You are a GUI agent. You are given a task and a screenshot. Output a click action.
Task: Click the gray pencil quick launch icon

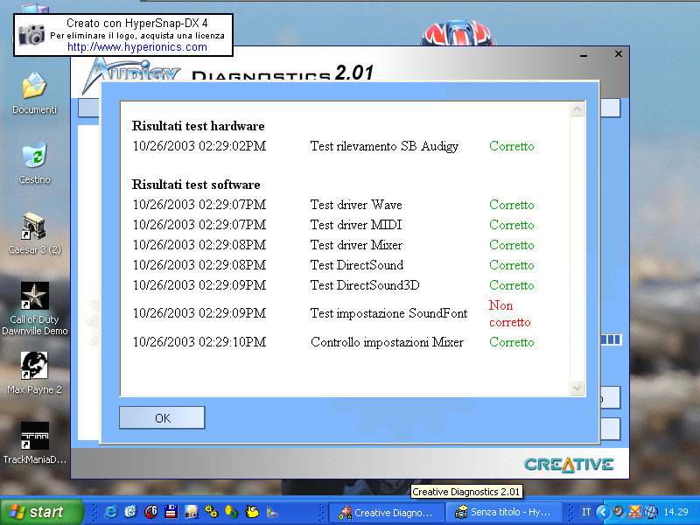point(272,512)
